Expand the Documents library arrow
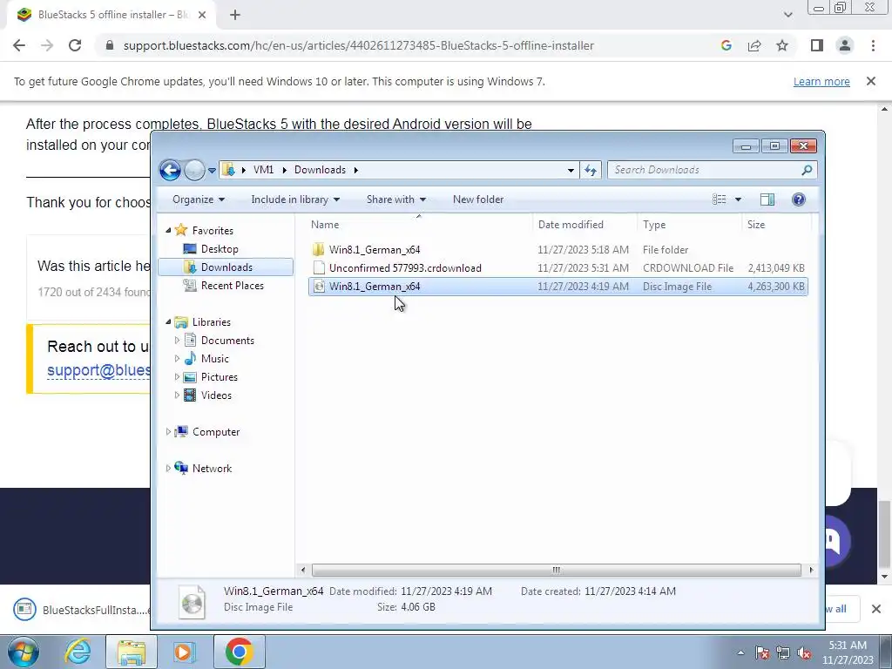Screen dimensions: 892x669 [x=177, y=341]
